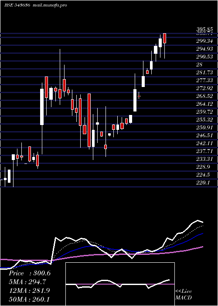Select the 264.12 price axis label

204,104
